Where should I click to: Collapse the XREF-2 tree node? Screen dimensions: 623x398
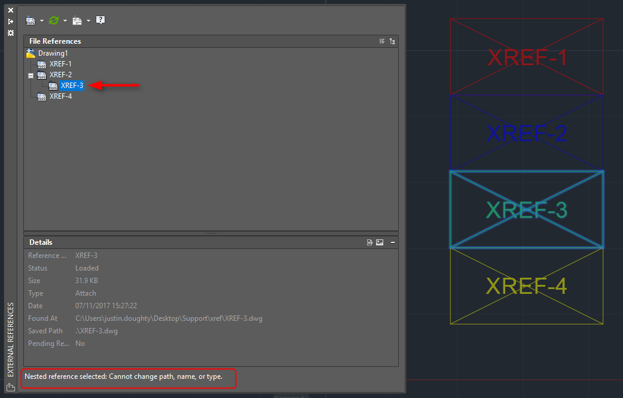point(30,75)
